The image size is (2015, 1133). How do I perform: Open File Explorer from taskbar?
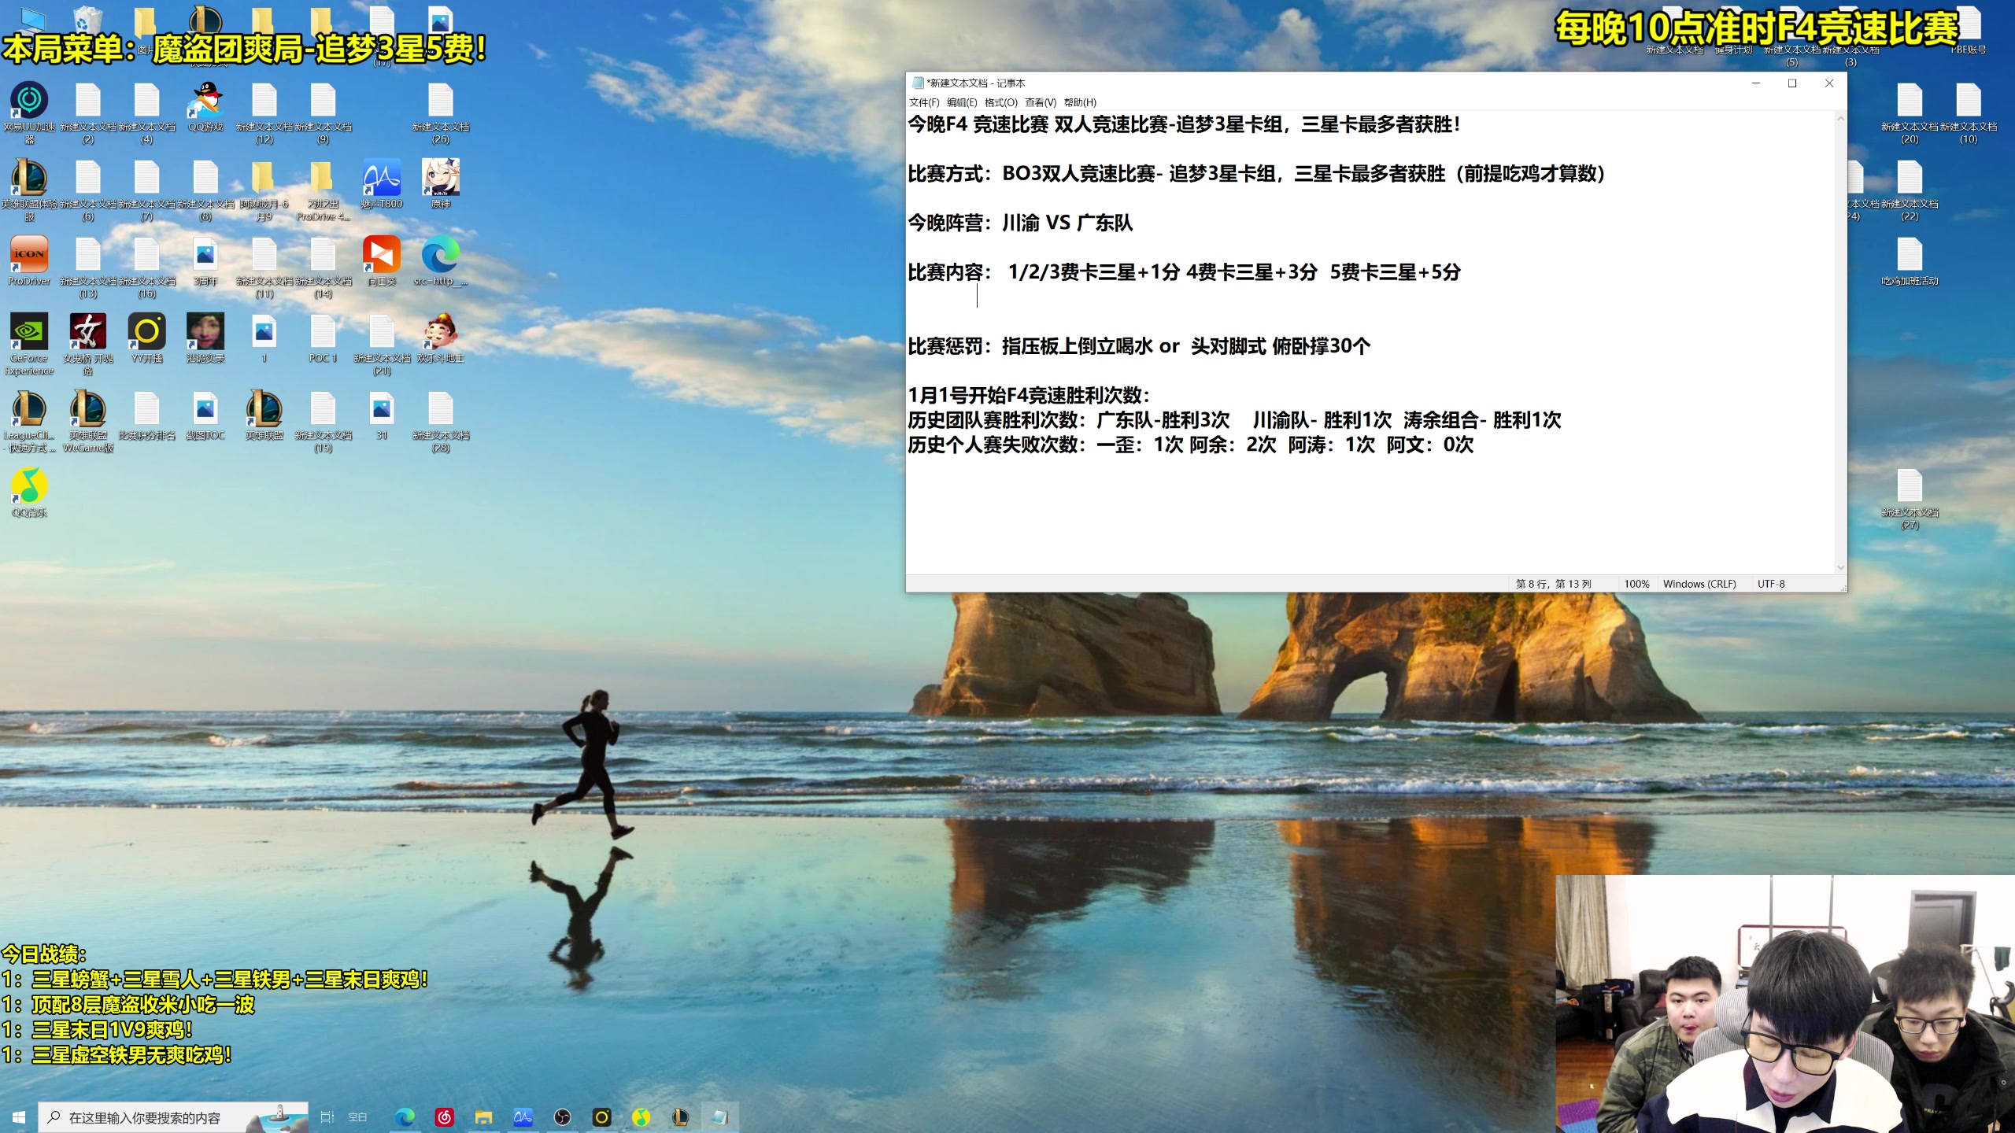click(483, 1117)
